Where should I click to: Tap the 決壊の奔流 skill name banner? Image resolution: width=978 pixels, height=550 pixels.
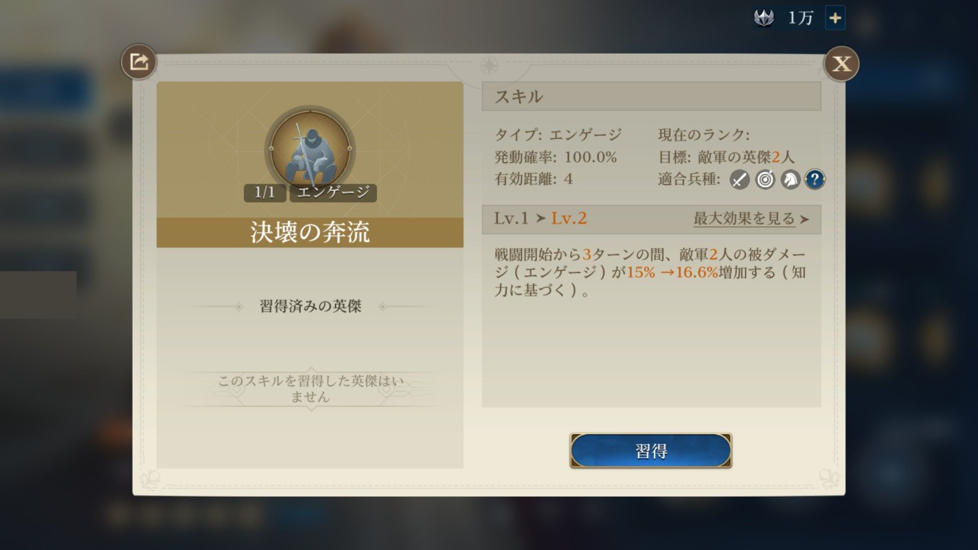(x=310, y=232)
